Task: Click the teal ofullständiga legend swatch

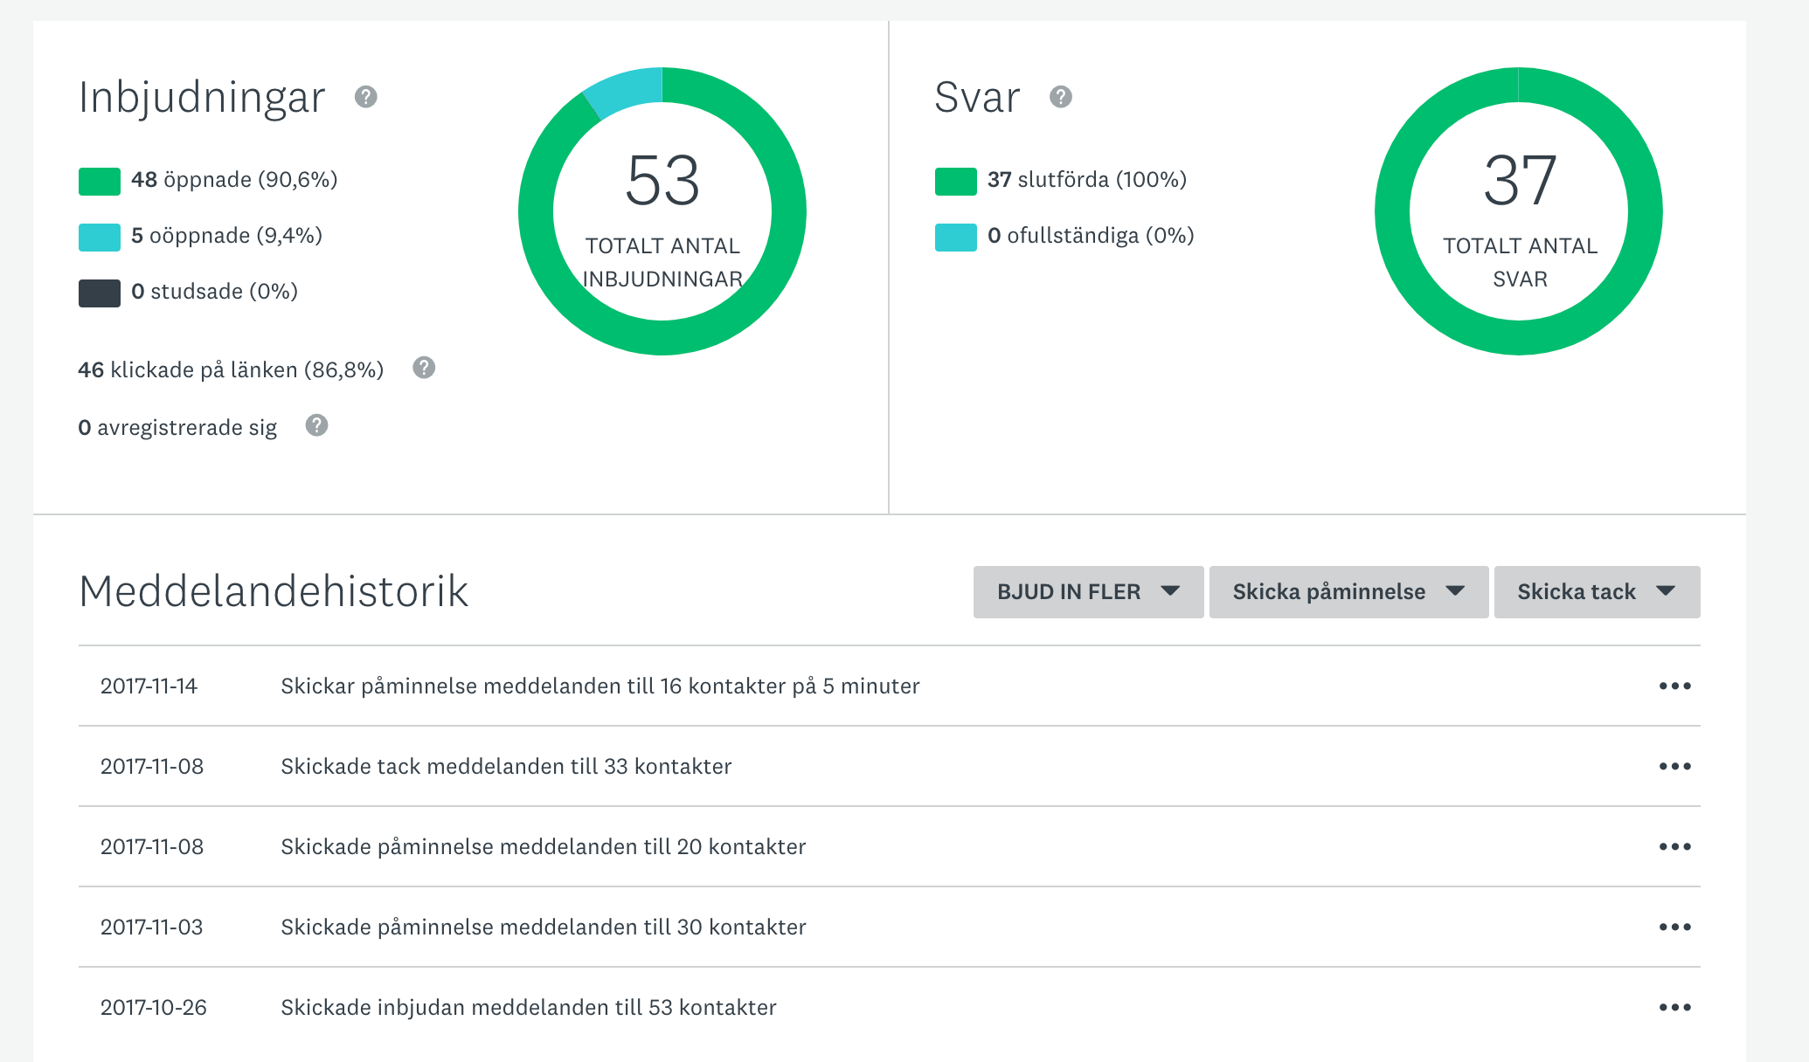Action: [x=956, y=238]
